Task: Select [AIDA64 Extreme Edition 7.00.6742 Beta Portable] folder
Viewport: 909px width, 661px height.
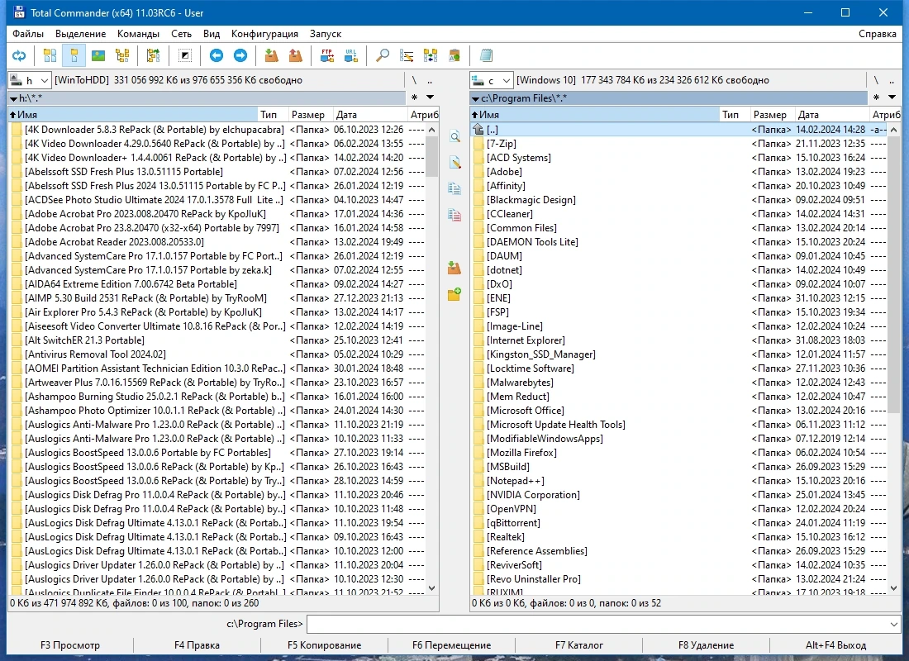Action: (x=217, y=283)
